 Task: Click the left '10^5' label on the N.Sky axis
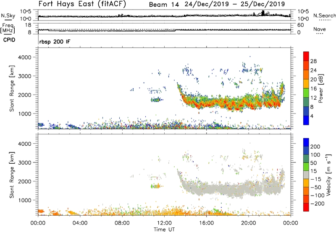pyautogui.click(x=26, y=11)
